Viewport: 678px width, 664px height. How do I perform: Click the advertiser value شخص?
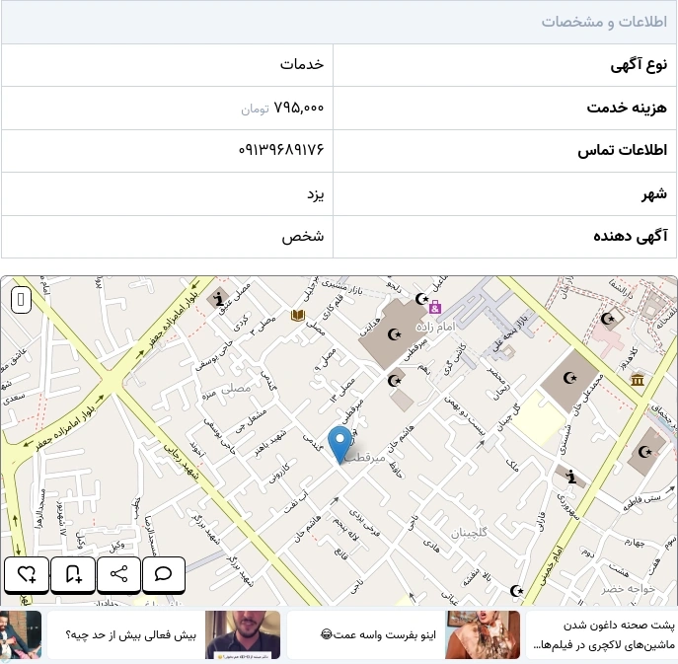(303, 237)
